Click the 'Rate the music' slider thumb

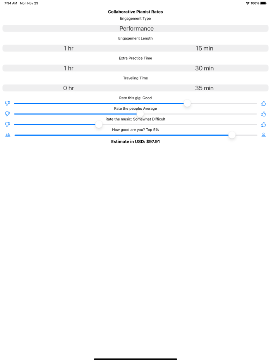[x=99, y=124]
